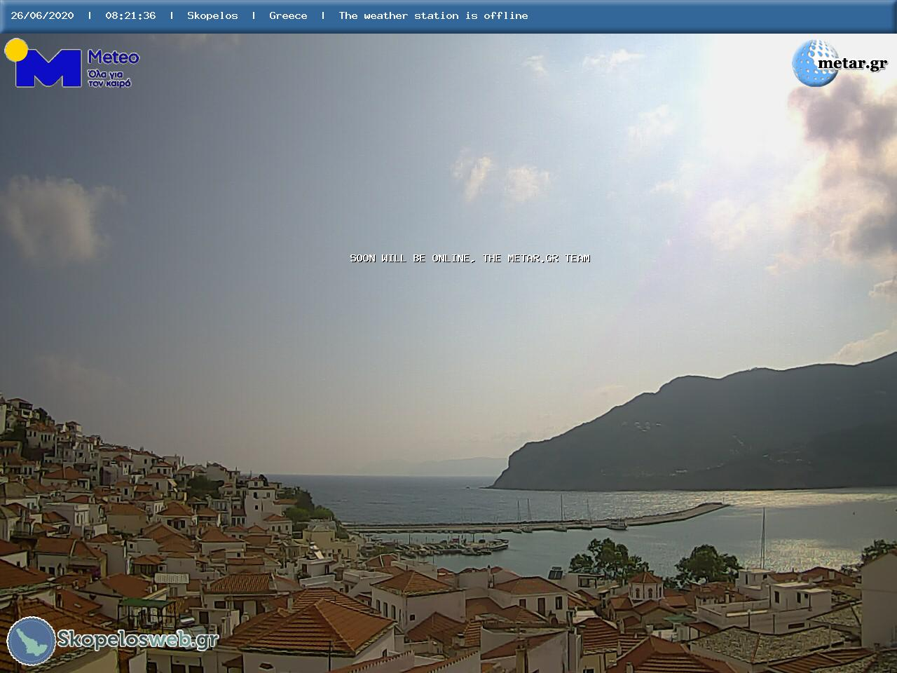The height and width of the screenshot is (673, 897).
Task: Click the metar.gr globe logo
Action: click(816, 62)
